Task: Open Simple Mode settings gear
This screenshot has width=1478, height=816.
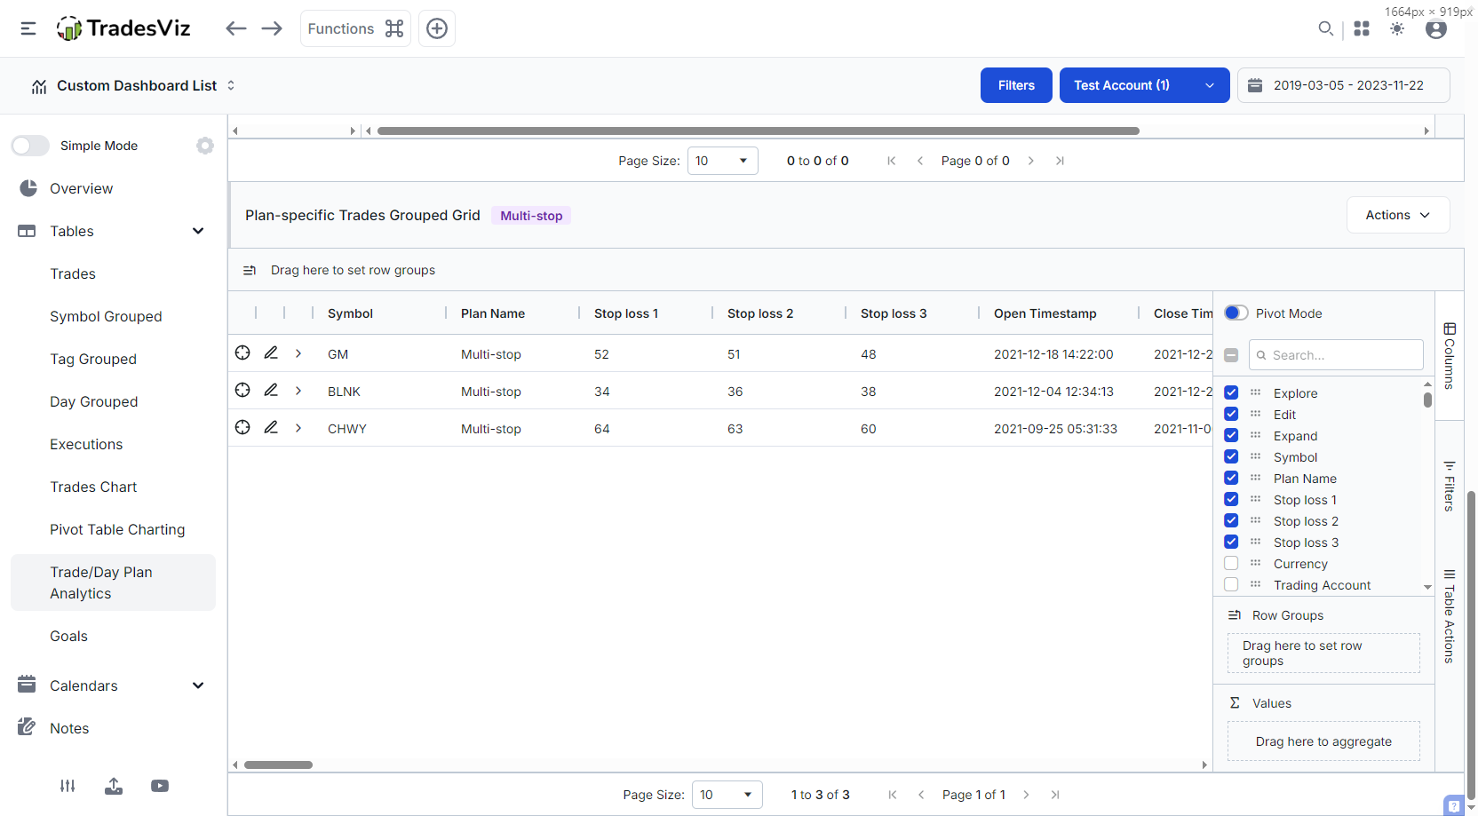Action: coord(205,146)
